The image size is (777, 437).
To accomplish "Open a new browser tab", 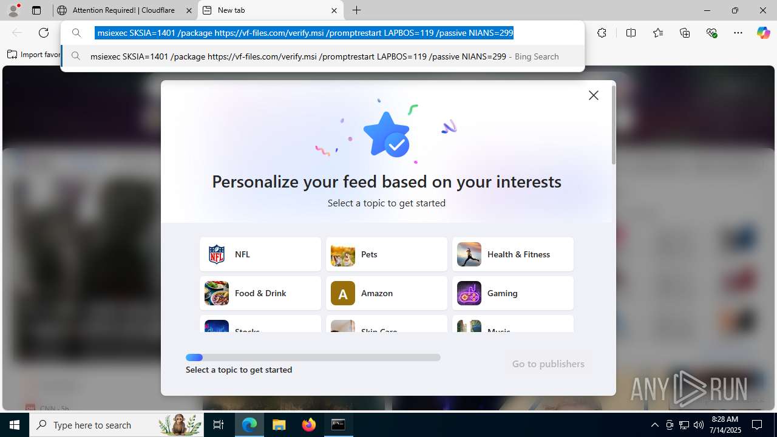I will 357,10.
